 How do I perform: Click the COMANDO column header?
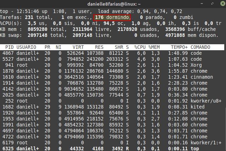[x=200, y=47]
